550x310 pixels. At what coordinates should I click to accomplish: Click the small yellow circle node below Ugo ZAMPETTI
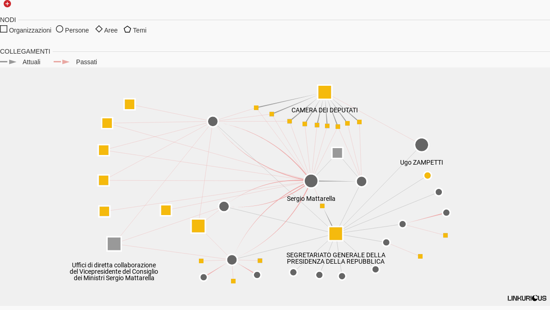(428, 176)
